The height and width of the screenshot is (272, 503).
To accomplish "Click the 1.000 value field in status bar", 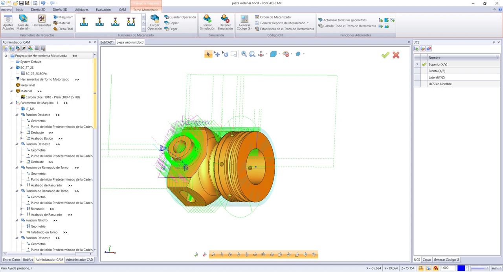I will 448,268.
